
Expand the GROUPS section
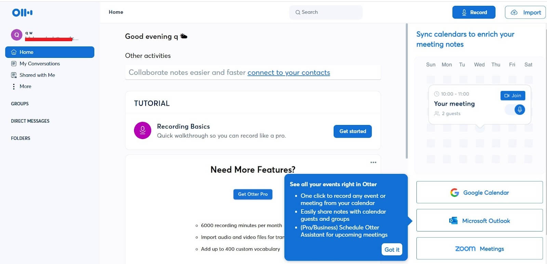point(19,104)
